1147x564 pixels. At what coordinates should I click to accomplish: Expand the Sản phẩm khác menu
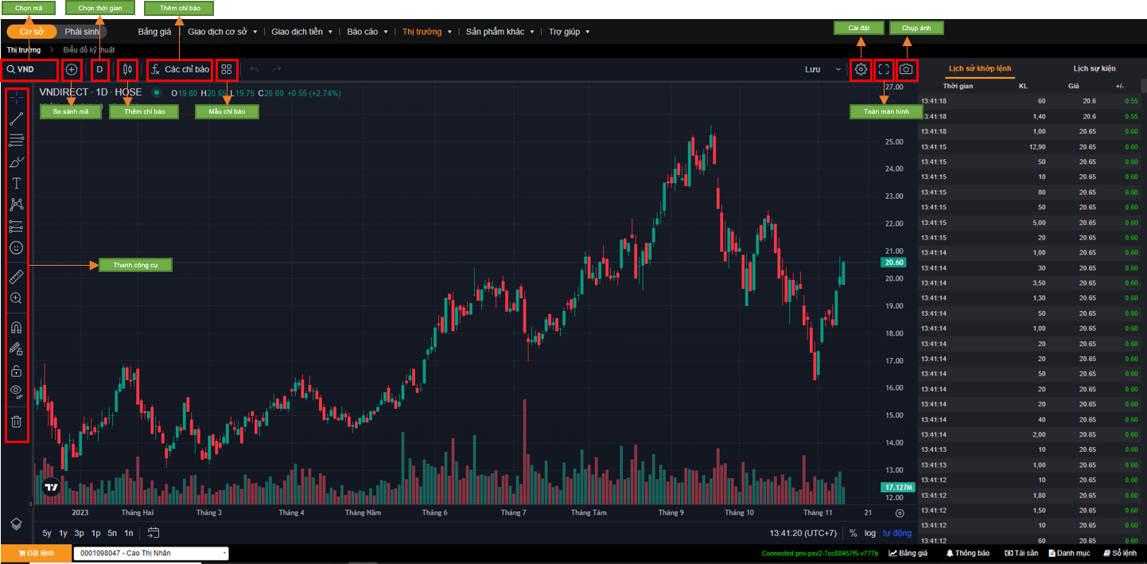pos(500,32)
